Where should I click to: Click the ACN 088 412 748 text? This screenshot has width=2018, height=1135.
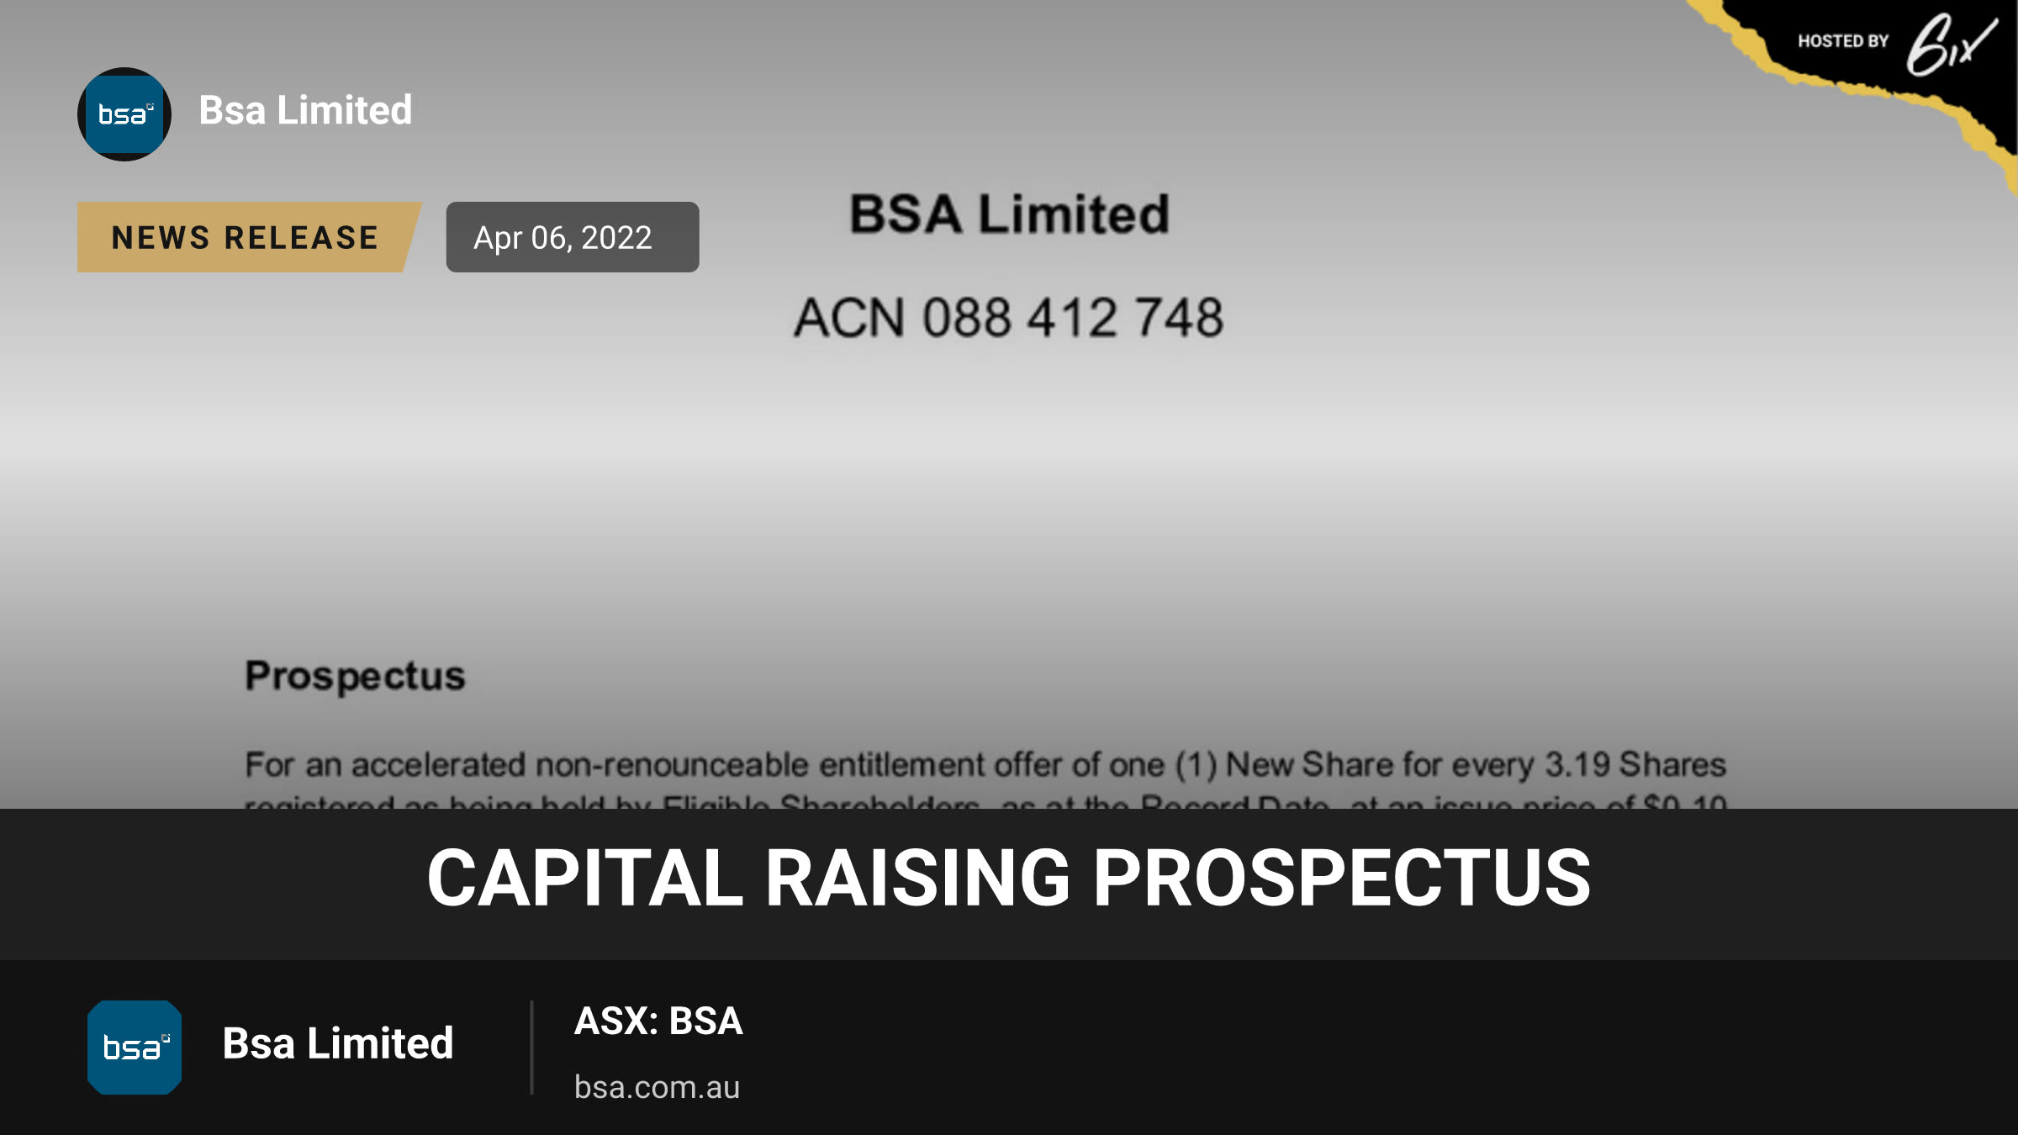[x=1009, y=318]
